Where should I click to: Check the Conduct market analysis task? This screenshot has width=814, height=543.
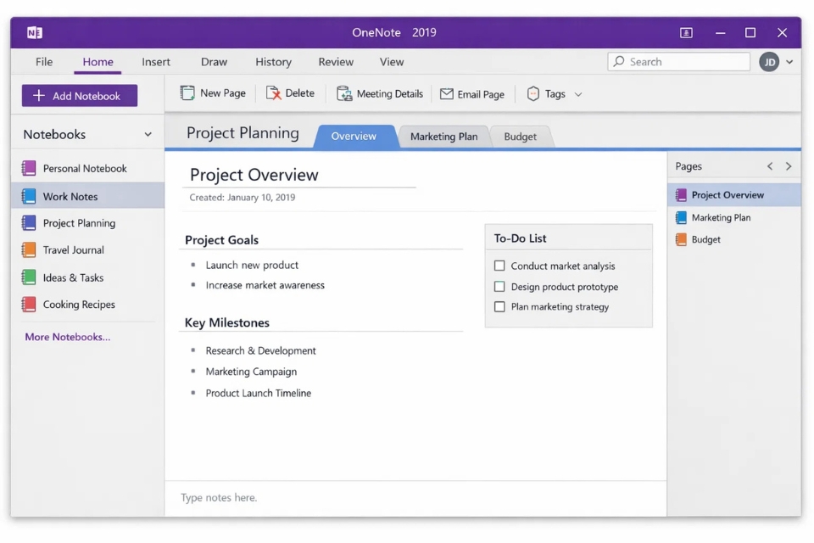[499, 266]
